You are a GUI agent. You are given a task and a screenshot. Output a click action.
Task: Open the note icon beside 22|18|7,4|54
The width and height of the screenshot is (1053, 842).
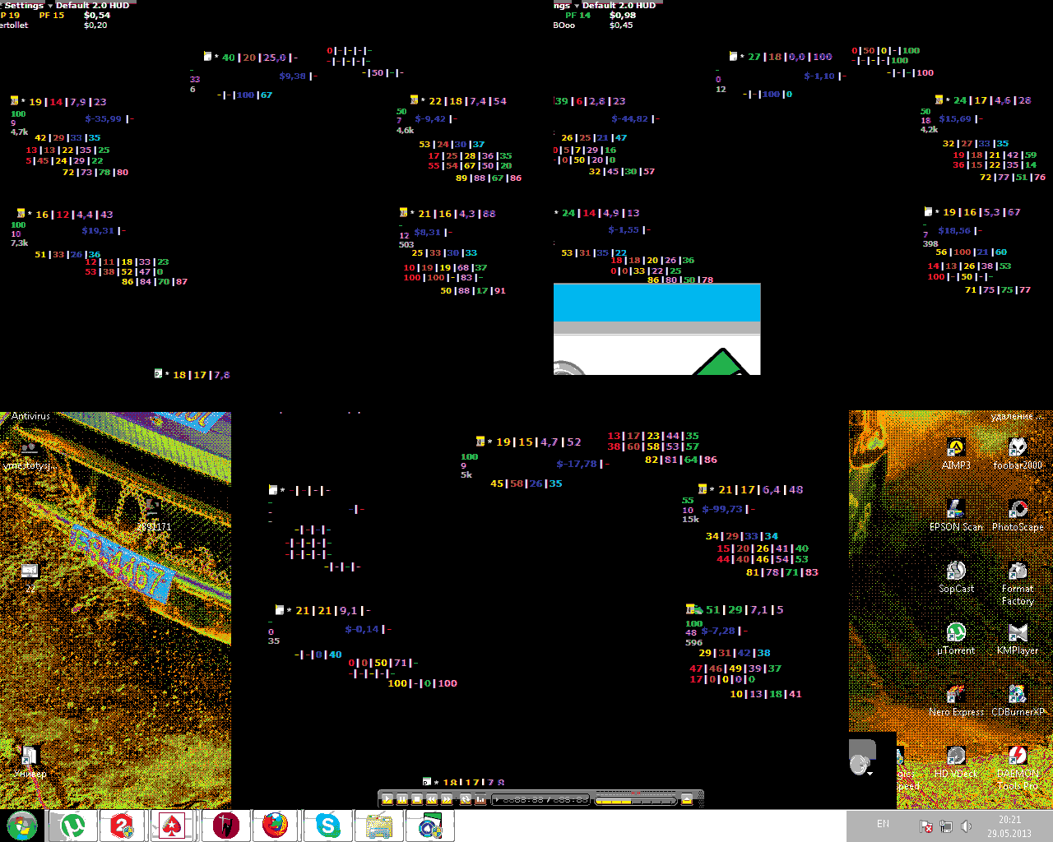click(414, 100)
